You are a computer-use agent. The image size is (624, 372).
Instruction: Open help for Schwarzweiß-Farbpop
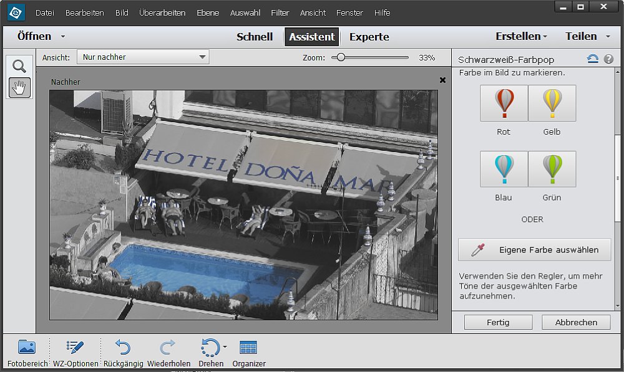coord(608,59)
